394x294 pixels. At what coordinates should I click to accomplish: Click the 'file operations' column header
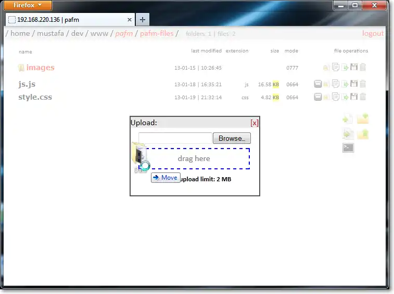point(351,51)
